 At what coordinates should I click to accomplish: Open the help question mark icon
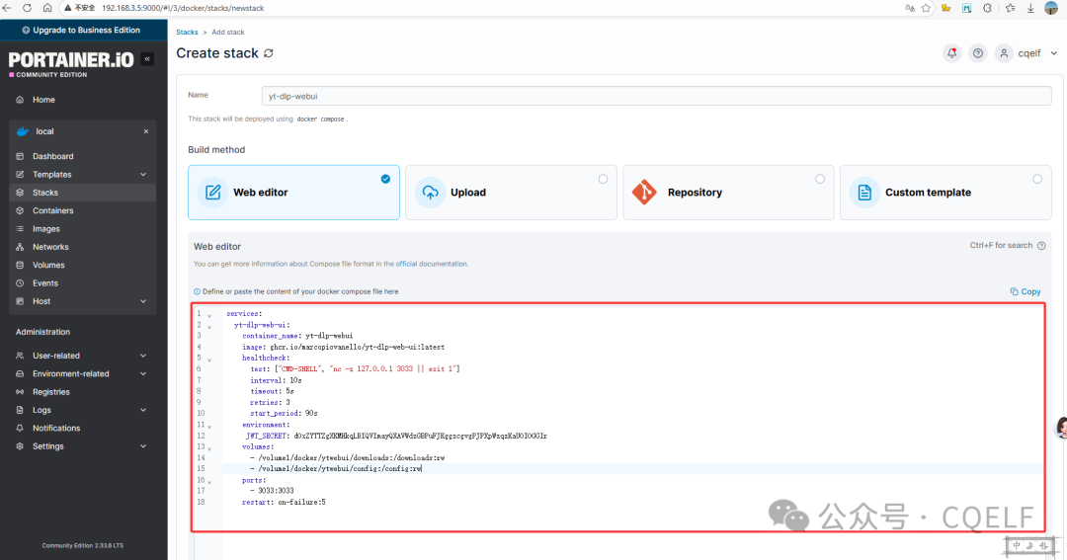point(977,53)
